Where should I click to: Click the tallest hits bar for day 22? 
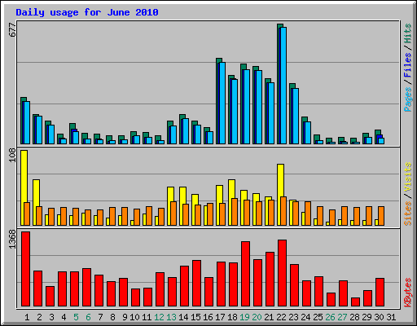coord(279,84)
